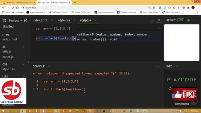This screenshot has width=201, height=113.
Task: Click the taskbar clock showing time
Action: (x=194, y=111)
